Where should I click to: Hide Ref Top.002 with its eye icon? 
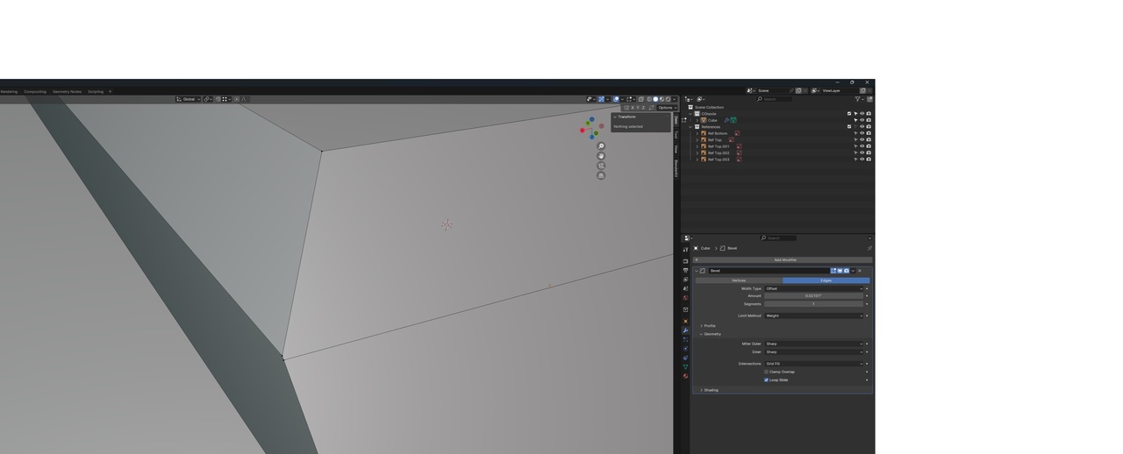click(x=862, y=153)
